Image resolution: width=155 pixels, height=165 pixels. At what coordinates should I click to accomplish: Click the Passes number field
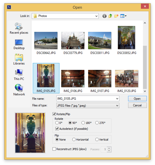(x=104, y=149)
